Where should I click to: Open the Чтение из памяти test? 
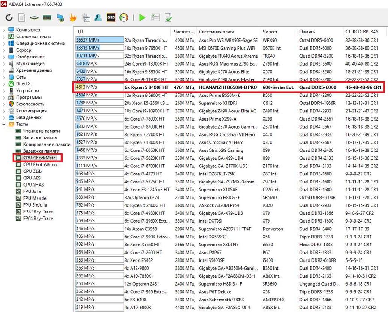pyautogui.click(x=41, y=131)
